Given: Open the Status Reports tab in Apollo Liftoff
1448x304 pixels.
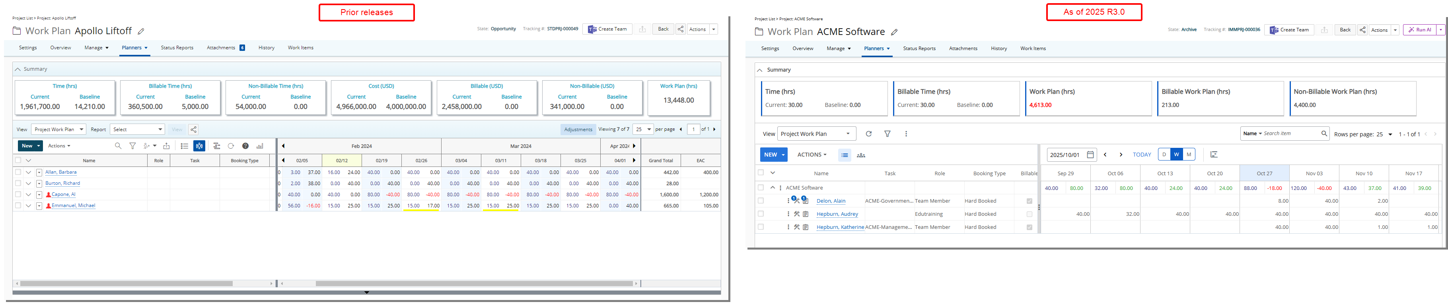Looking at the screenshot, I should (x=177, y=48).
